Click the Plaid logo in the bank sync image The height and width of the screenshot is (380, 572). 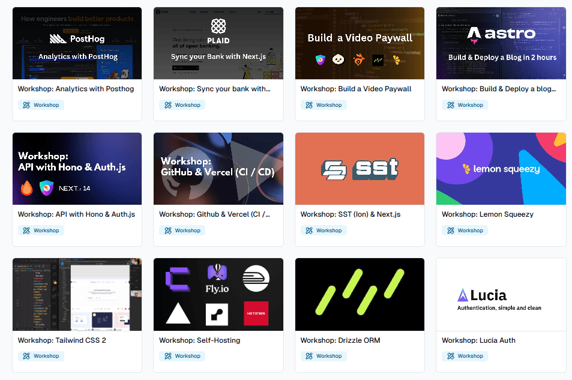tap(218, 31)
